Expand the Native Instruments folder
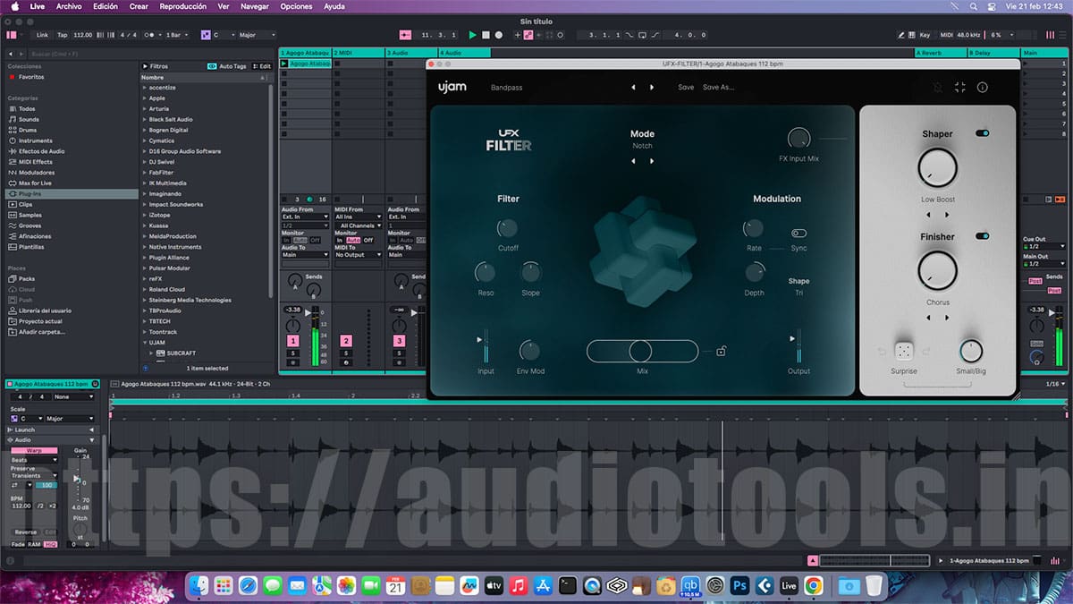This screenshot has height=604, width=1073. pyautogui.click(x=144, y=247)
